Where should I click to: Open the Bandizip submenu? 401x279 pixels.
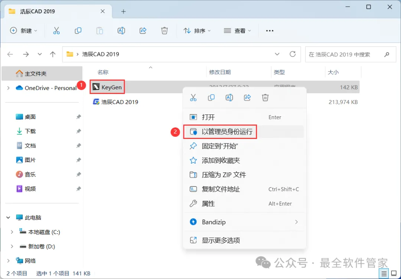pos(244,222)
